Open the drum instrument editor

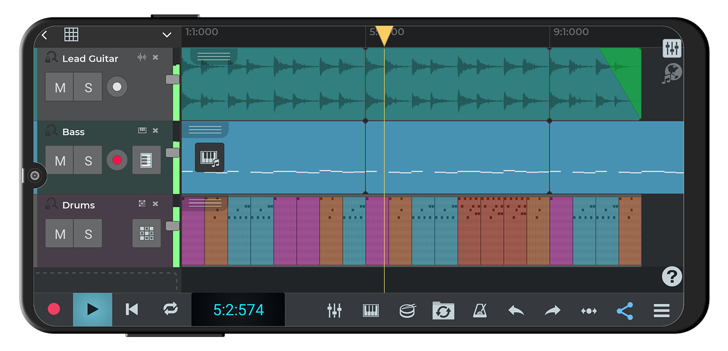click(x=407, y=310)
